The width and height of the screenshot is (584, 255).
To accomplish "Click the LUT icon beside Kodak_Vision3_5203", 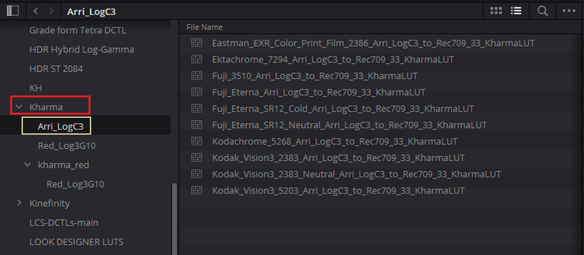I will coord(197,190).
